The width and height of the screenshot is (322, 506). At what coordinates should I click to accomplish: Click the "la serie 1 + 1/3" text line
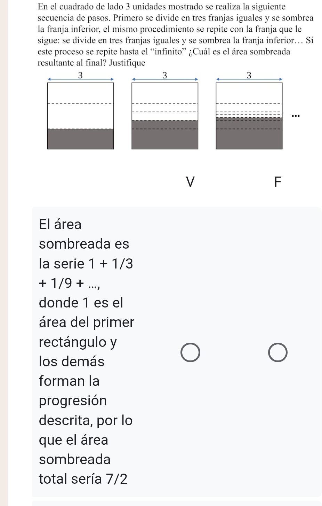pyautogui.click(x=86, y=264)
